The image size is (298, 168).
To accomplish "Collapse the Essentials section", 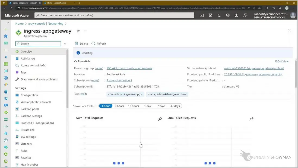I will [75, 61].
